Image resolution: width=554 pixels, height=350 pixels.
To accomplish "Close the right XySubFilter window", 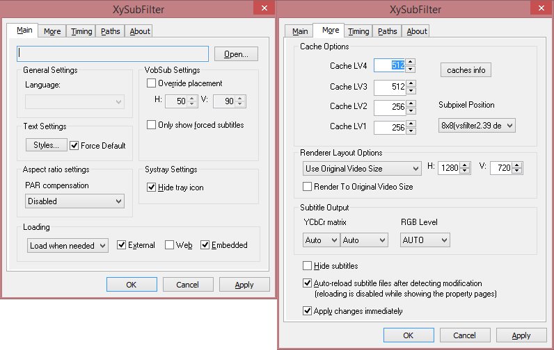I will point(541,8).
